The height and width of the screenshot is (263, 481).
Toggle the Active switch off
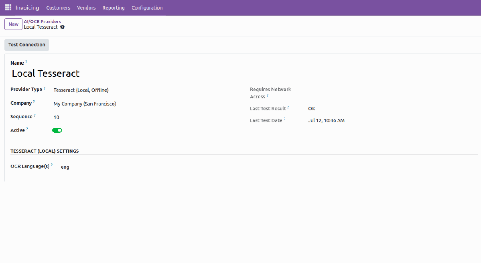point(57,130)
